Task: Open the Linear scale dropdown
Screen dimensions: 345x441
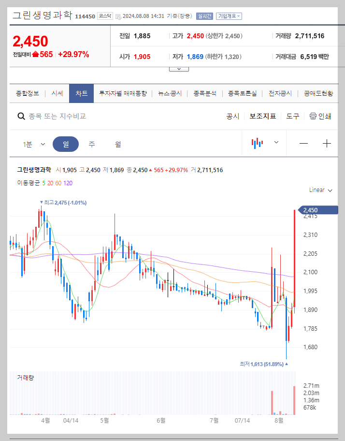Action: (x=320, y=190)
